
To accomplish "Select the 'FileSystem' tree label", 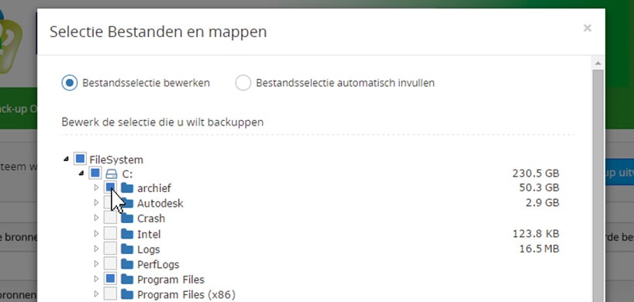I will tap(116, 160).
